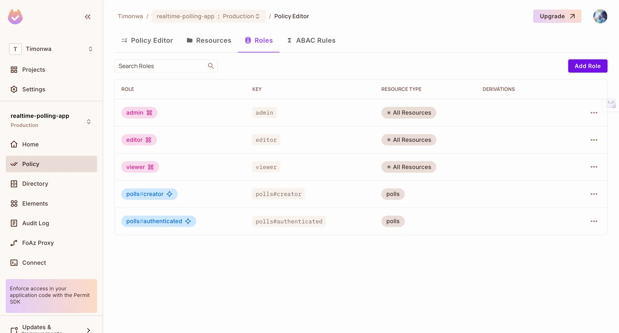Click the Add Role button
Image resolution: width=619 pixels, height=333 pixels.
click(x=587, y=66)
